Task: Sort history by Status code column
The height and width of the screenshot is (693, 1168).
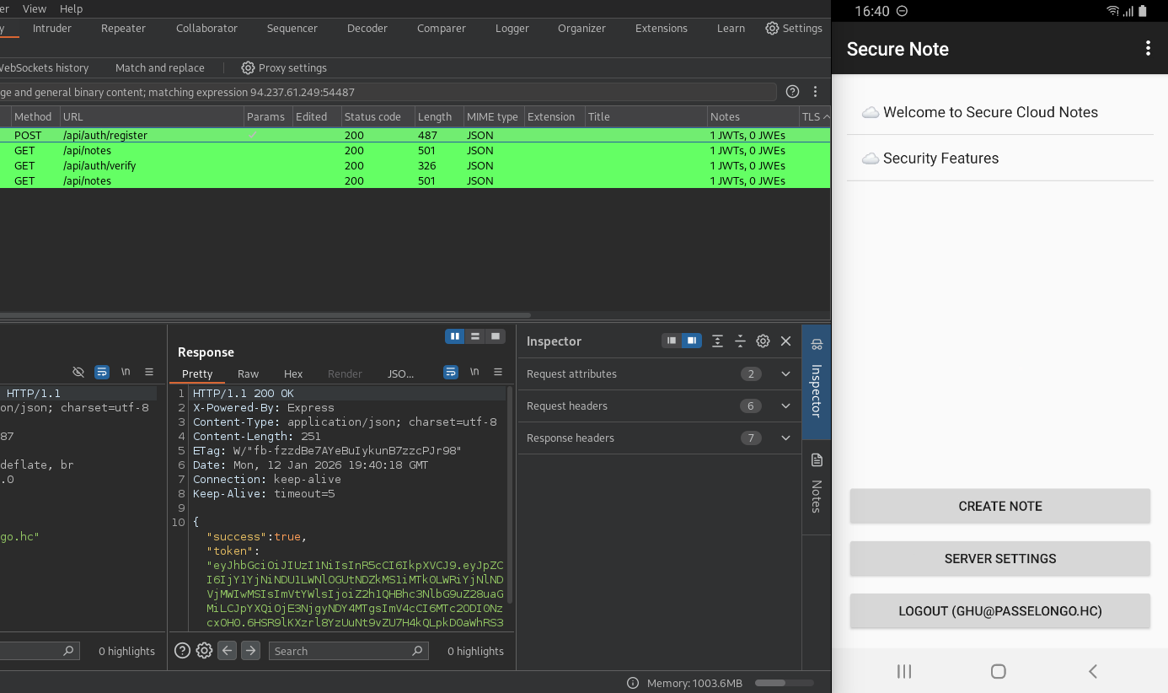Action: 378,116
